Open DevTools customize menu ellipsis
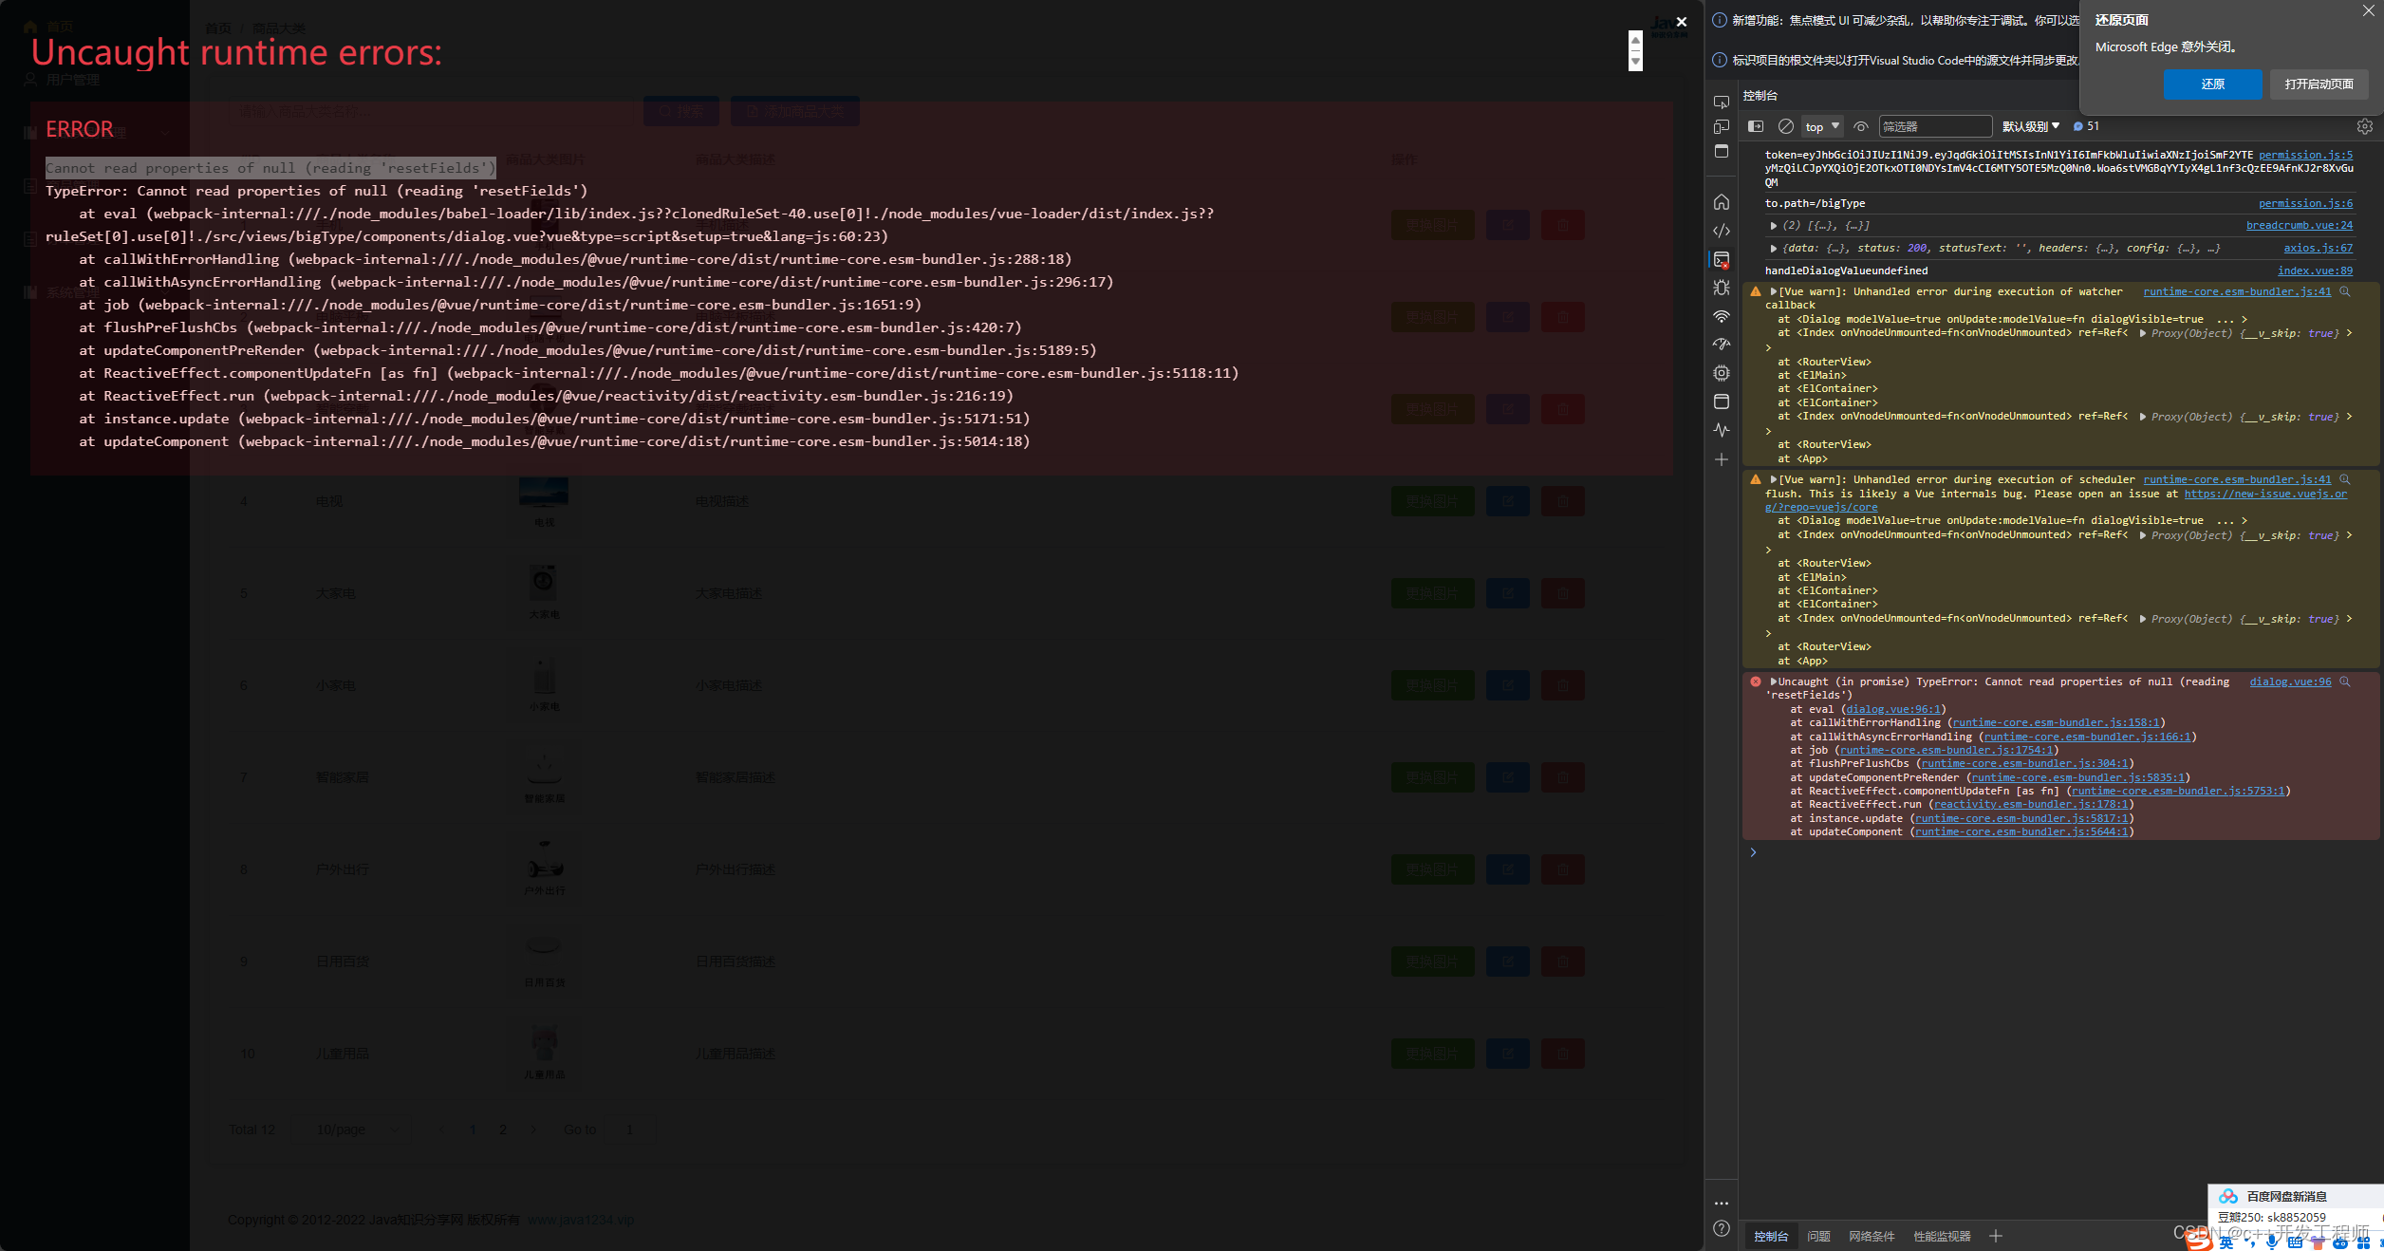 click(1722, 1203)
